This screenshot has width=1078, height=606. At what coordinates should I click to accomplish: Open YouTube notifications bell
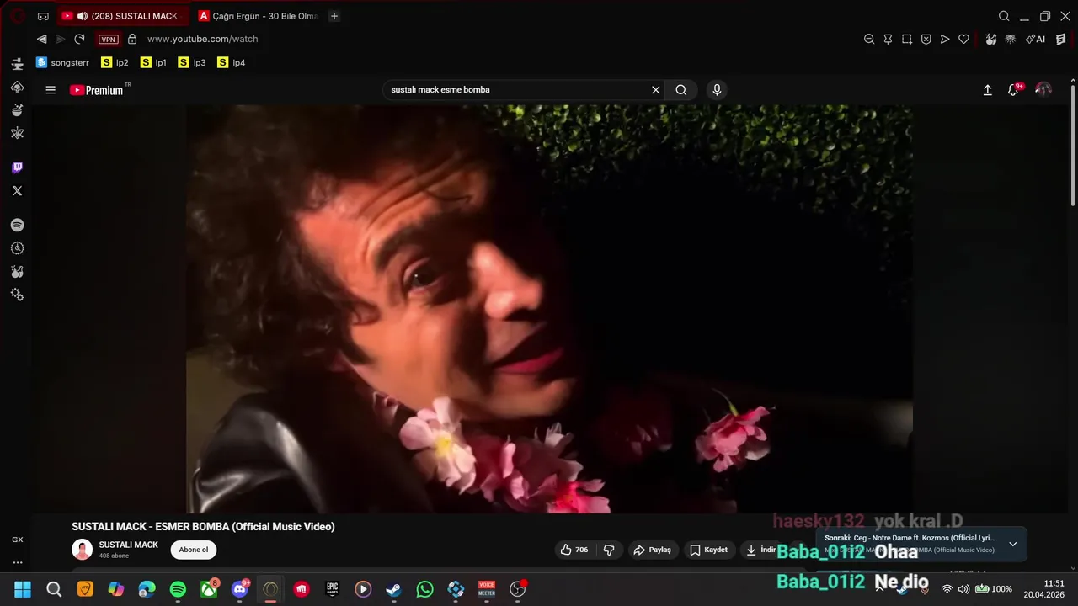click(1013, 90)
